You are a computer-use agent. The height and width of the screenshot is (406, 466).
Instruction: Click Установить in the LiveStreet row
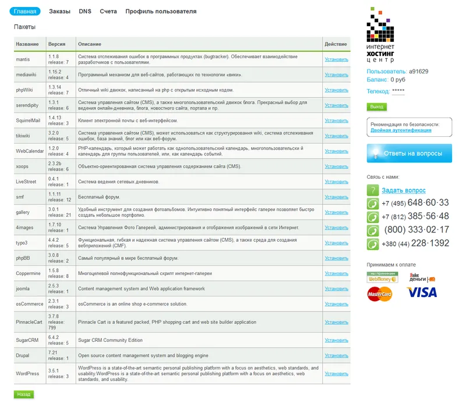[x=337, y=182]
